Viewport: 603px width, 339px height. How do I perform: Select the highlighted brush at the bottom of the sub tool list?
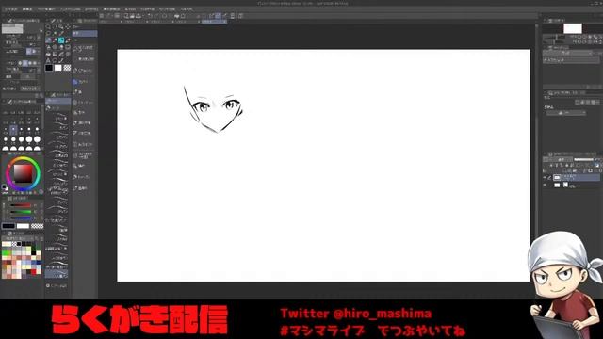(57, 274)
